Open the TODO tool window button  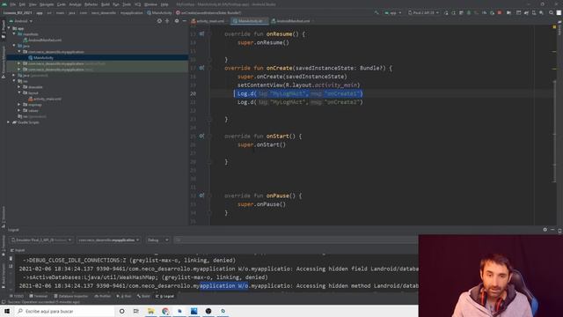coord(17,296)
